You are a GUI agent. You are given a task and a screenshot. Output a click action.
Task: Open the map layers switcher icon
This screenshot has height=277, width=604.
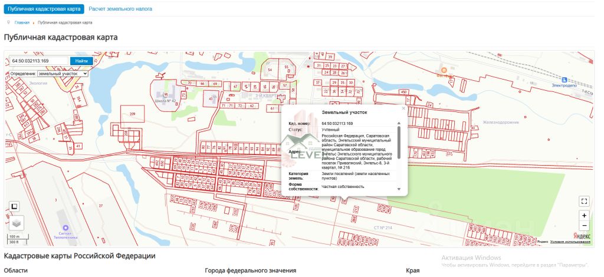pos(16,223)
